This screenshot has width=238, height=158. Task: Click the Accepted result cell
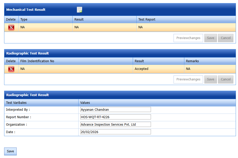pos(141,69)
